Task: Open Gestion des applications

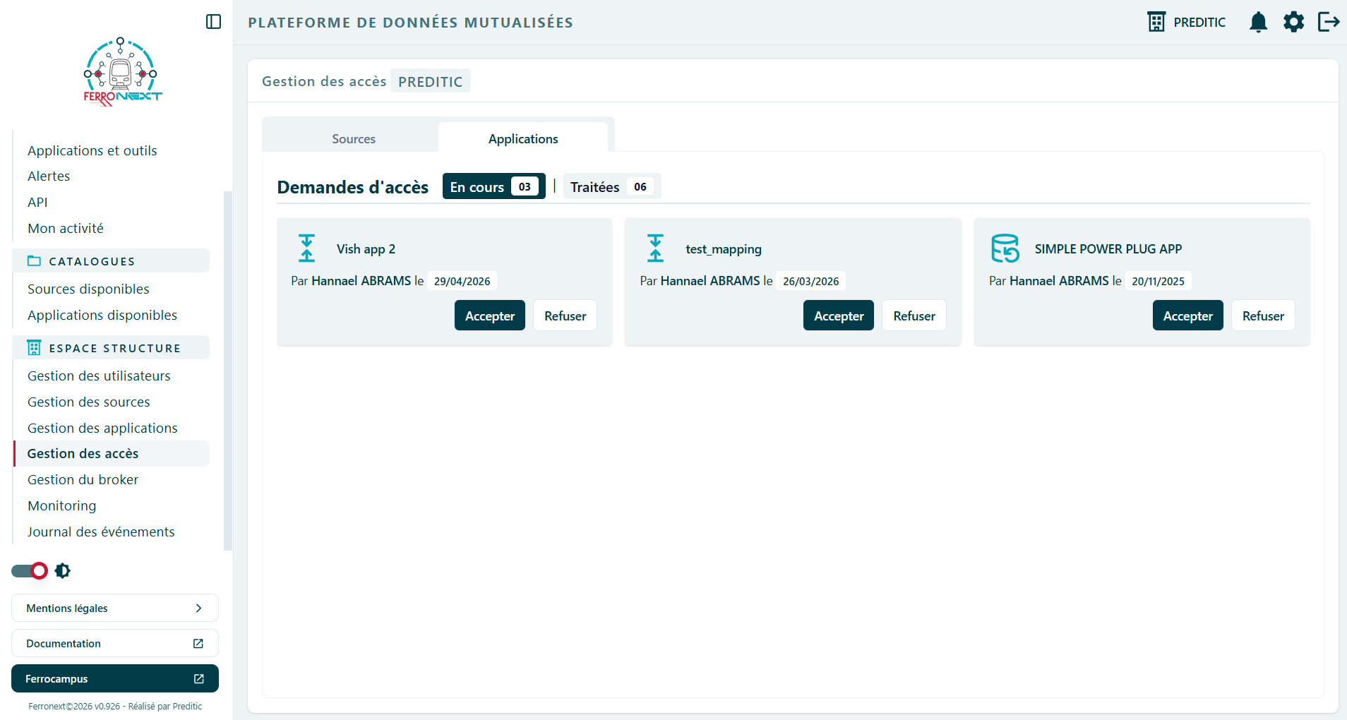Action: [x=102, y=428]
